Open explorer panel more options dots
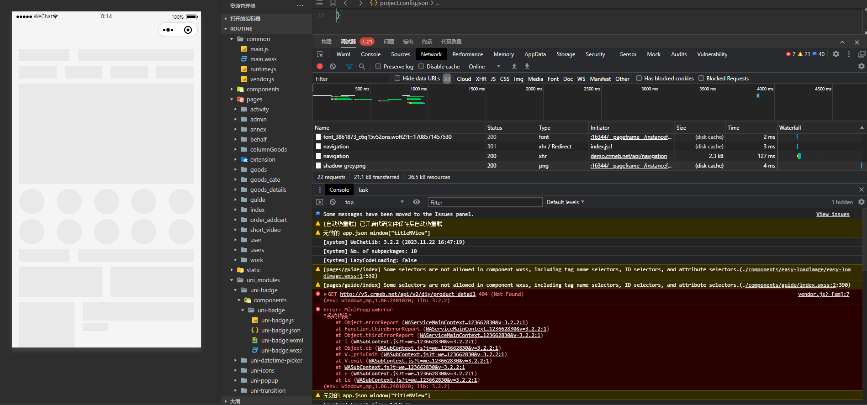The height and width of the screenshot is (405, 867). click(x=300, y=5)
